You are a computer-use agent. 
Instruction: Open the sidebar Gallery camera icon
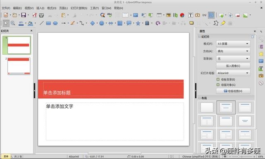pos(261,76)
